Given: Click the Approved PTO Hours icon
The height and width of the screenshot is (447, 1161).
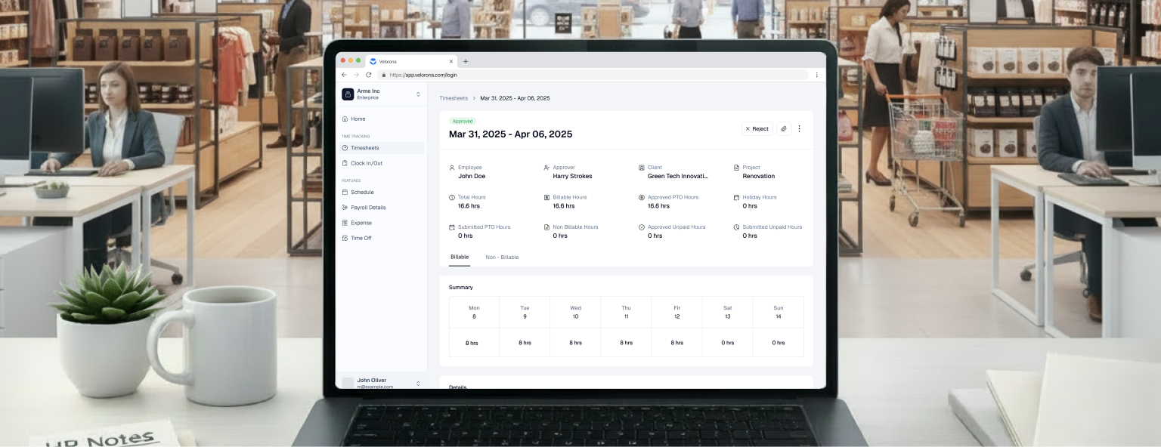Looking at the screenshot, I should [x=642, y=197].
